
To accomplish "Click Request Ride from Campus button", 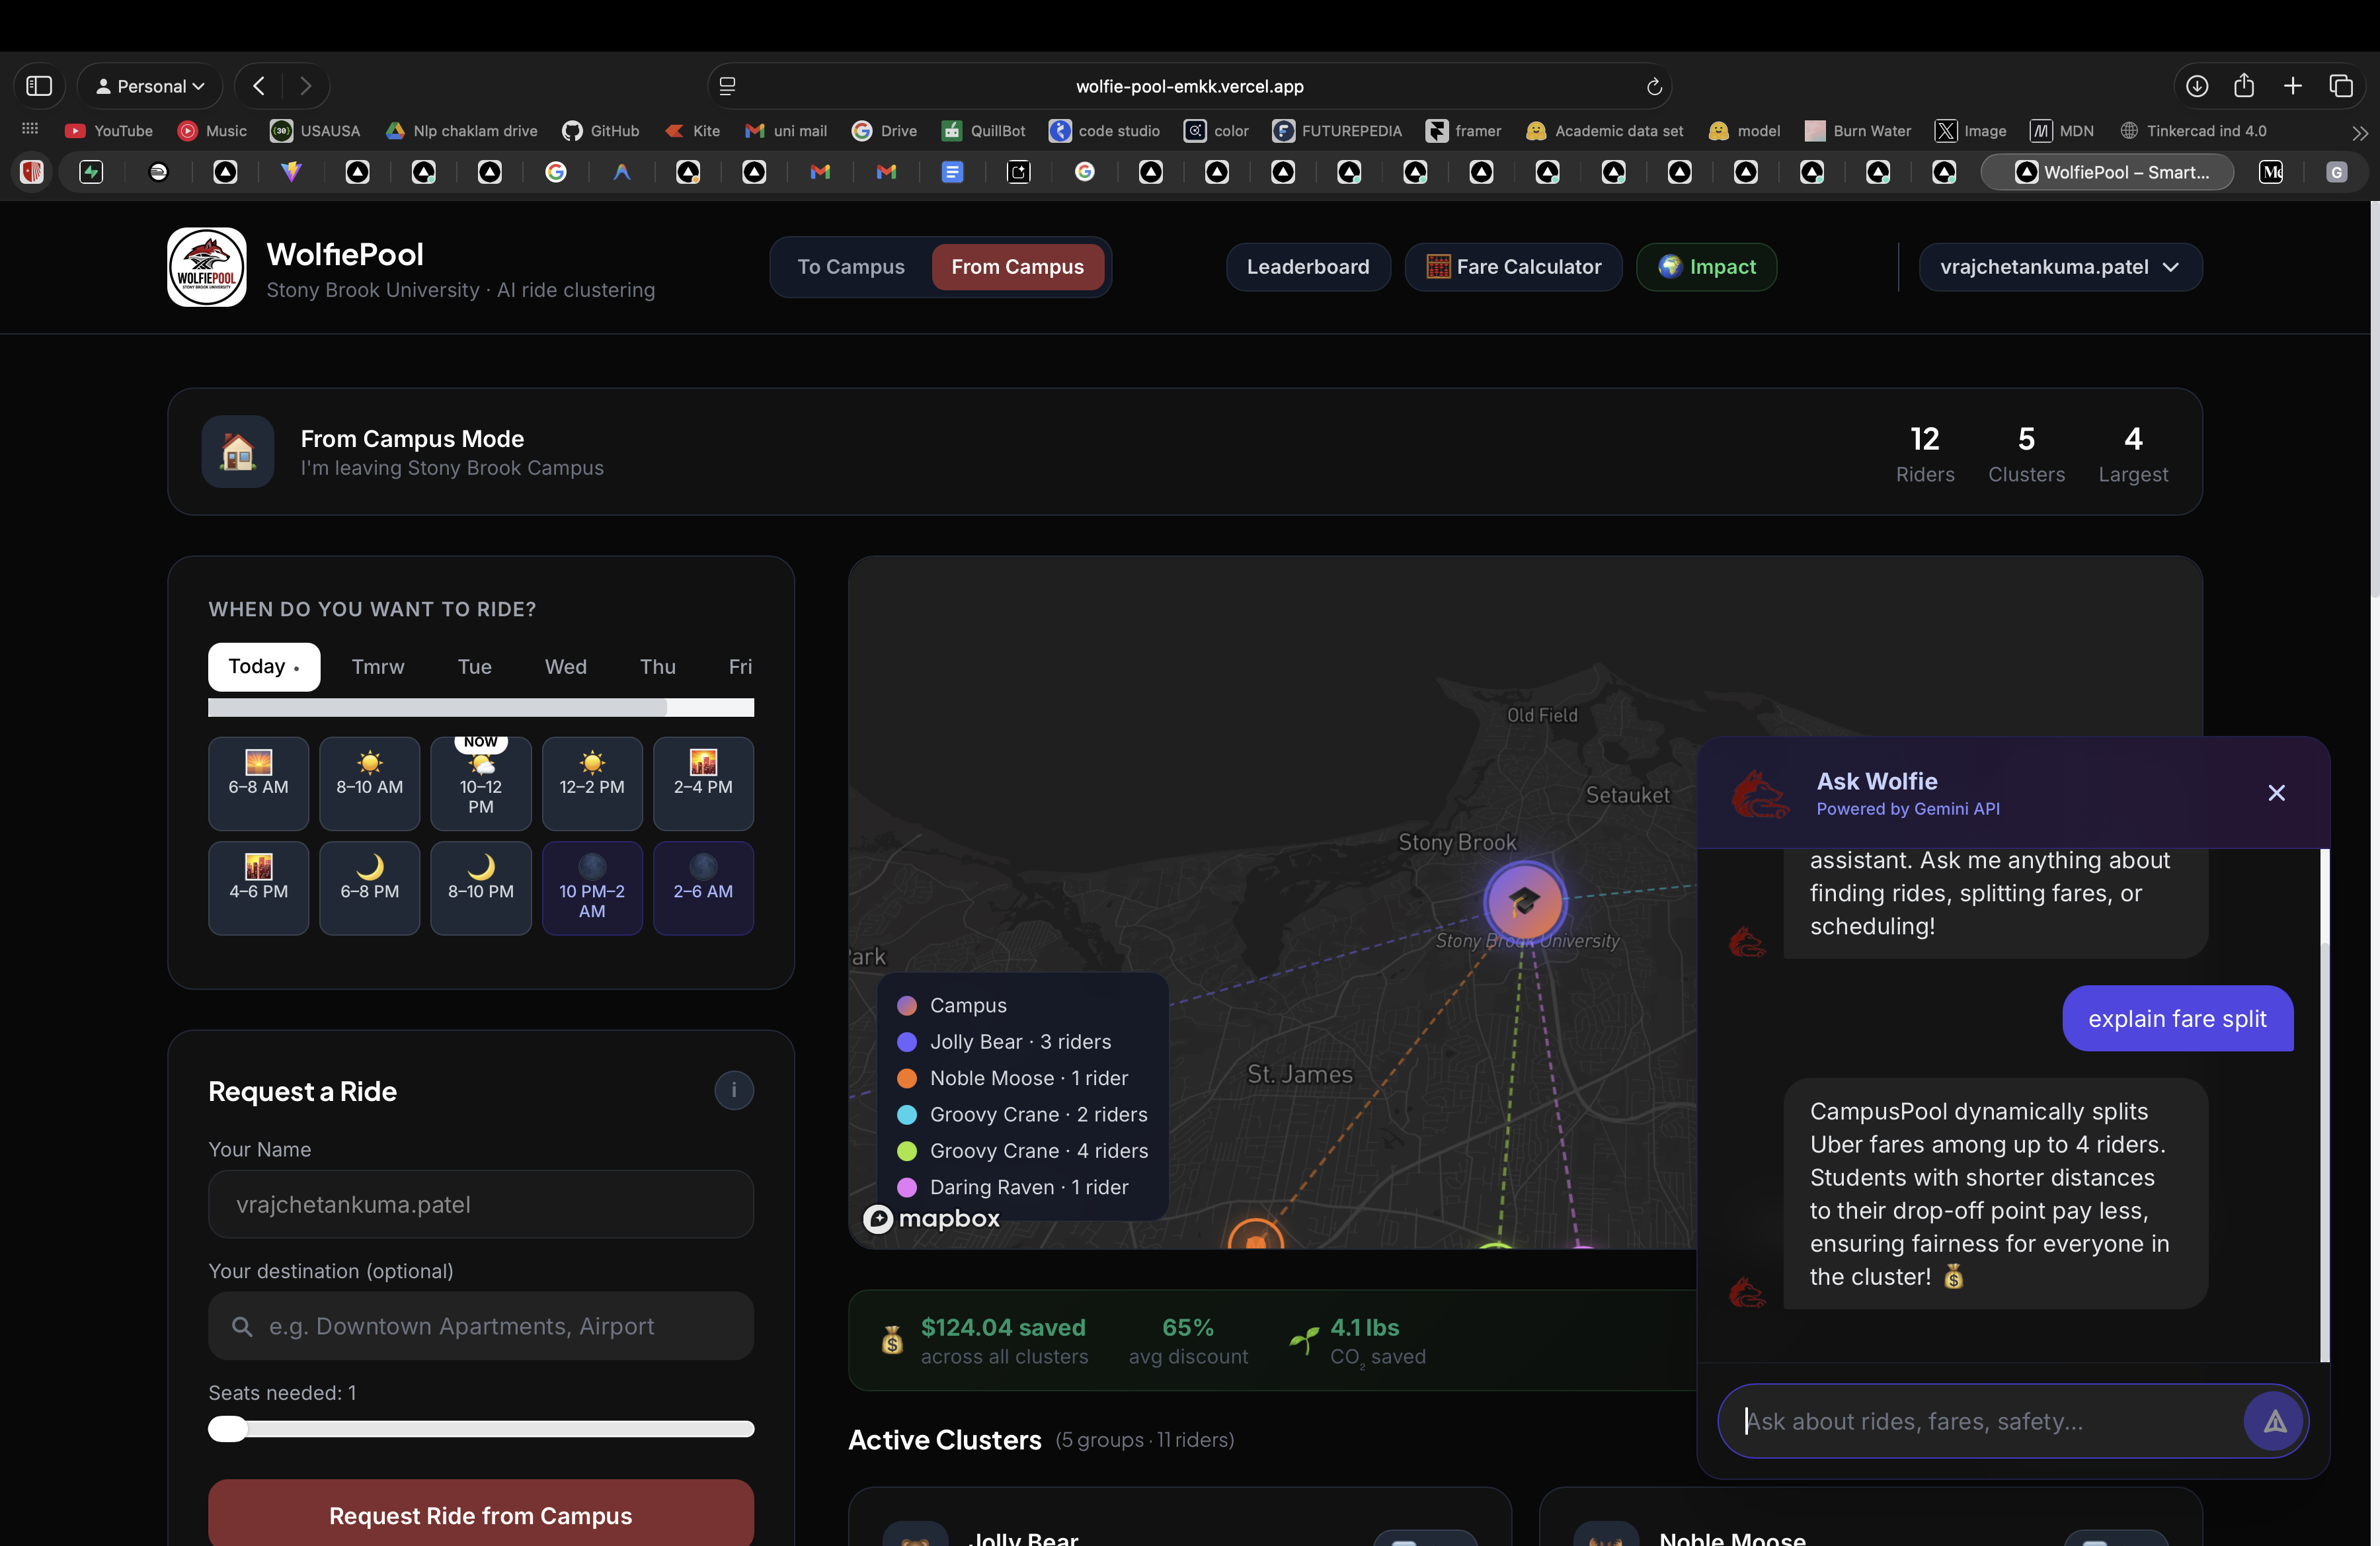I will tap(480, 1515).
